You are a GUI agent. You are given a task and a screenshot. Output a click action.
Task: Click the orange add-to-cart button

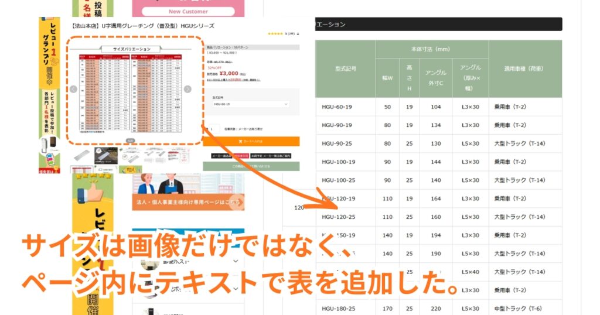(x=251, y=142)
